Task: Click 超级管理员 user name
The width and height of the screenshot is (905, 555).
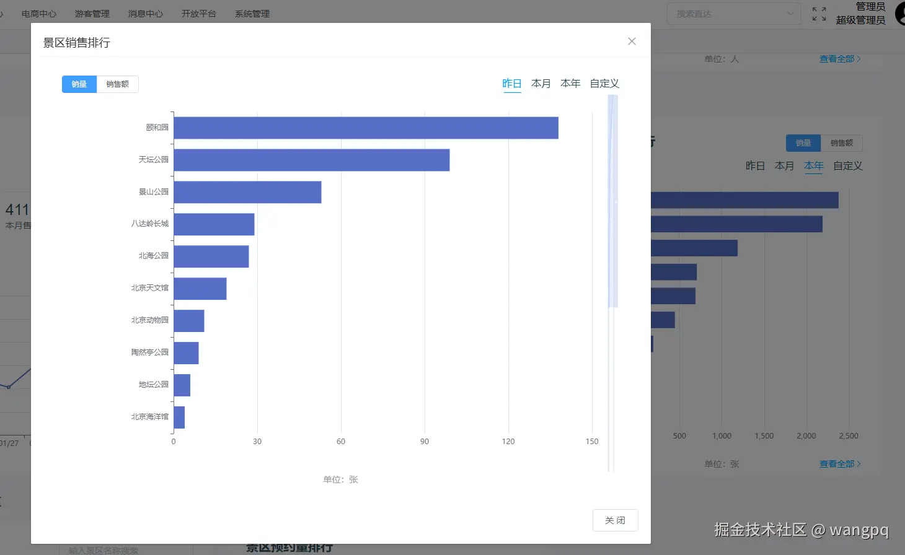Action: (x=860, y=20)
